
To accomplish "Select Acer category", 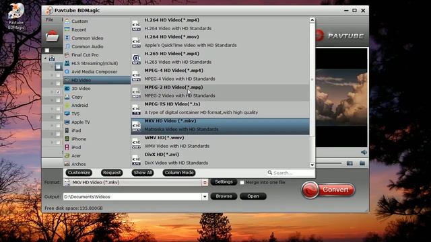I will [x=97, y=155].
